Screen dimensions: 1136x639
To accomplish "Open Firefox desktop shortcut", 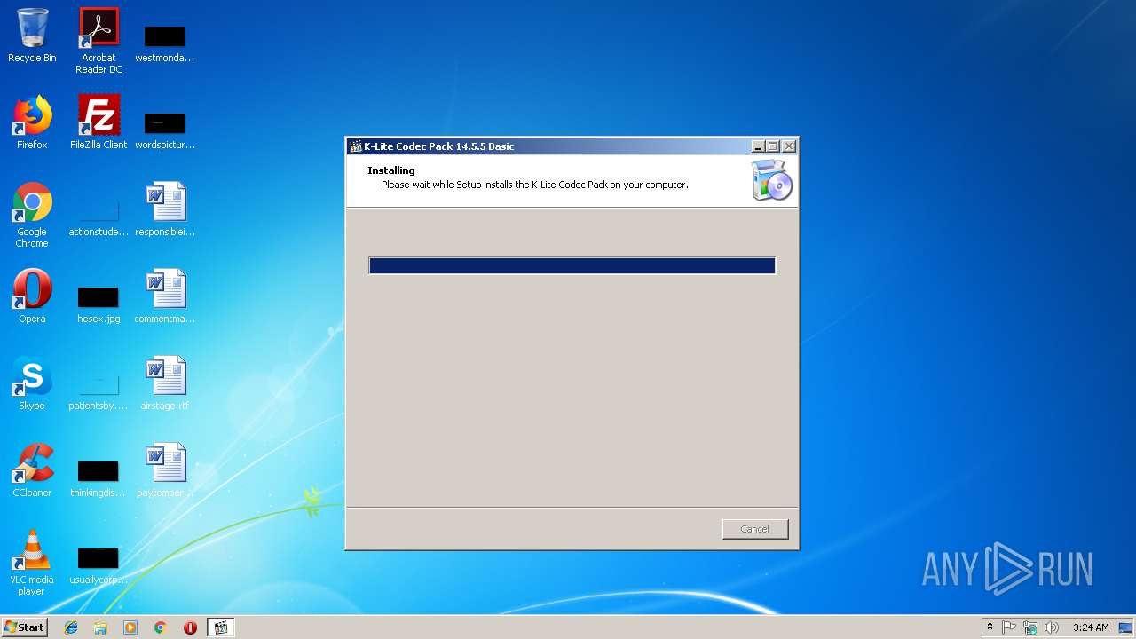I will point(32,122).
